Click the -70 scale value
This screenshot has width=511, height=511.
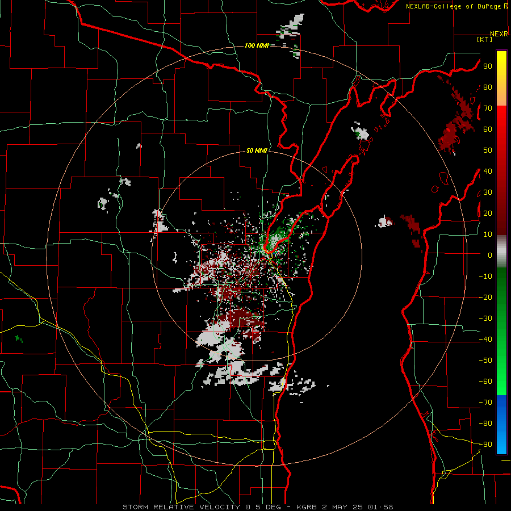(x=485, y=403)
